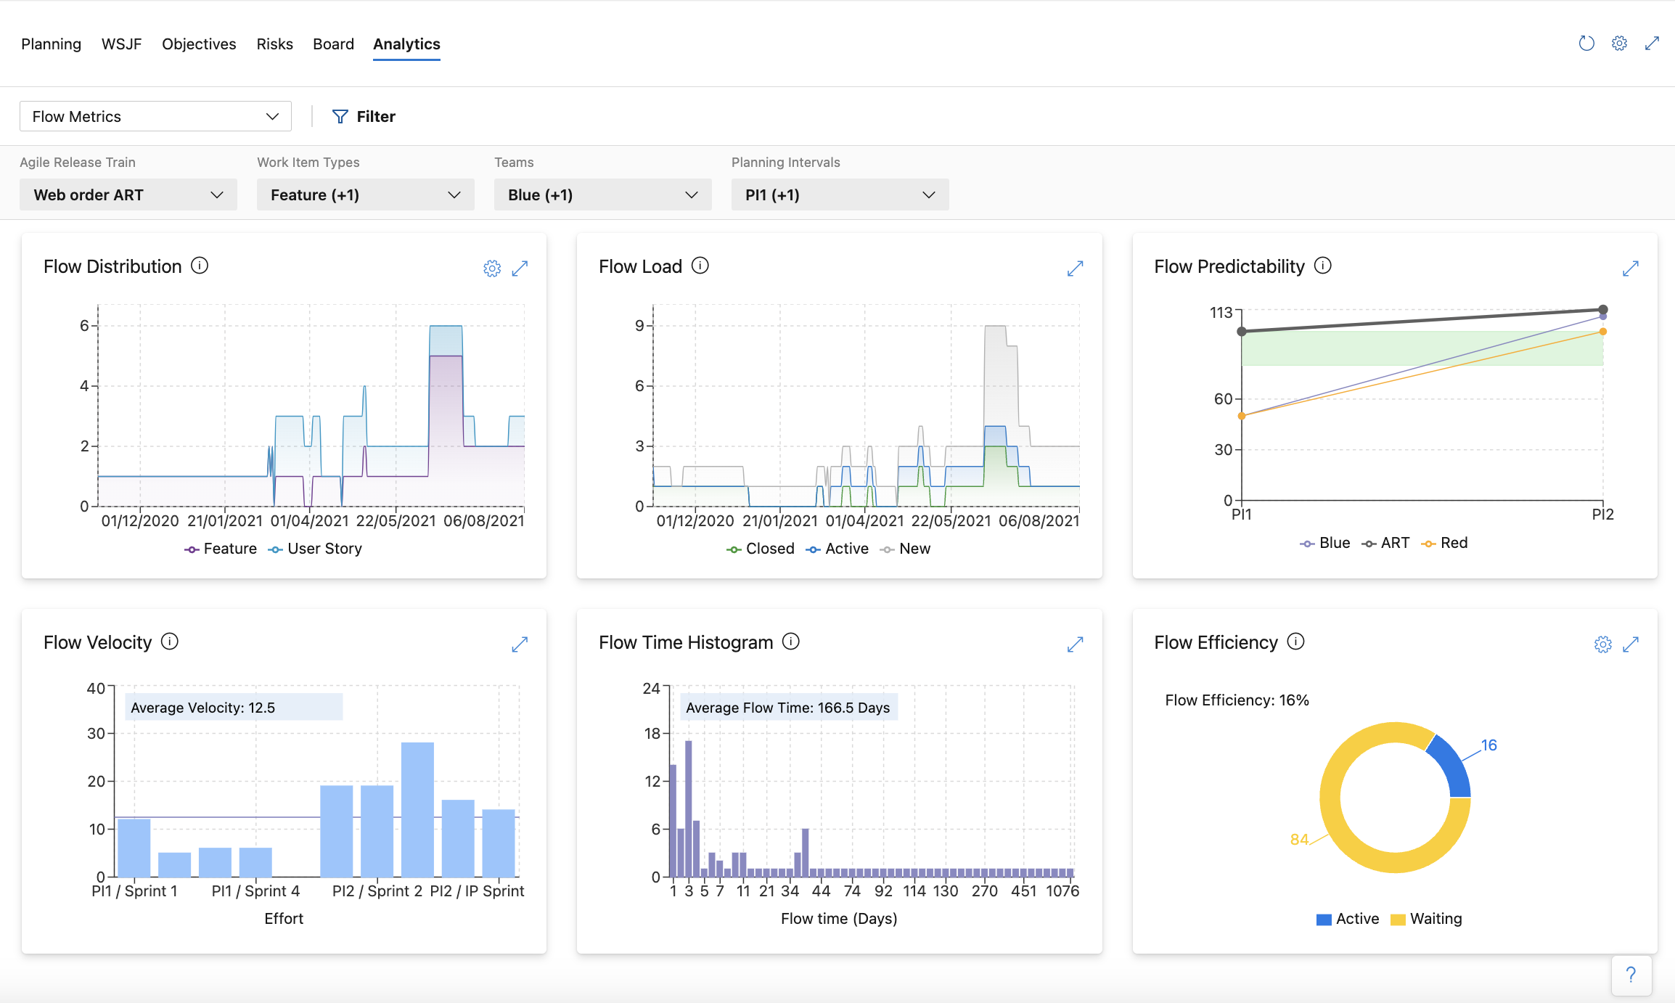Open the Agile Release Train dropdown

tap(128, 195)
